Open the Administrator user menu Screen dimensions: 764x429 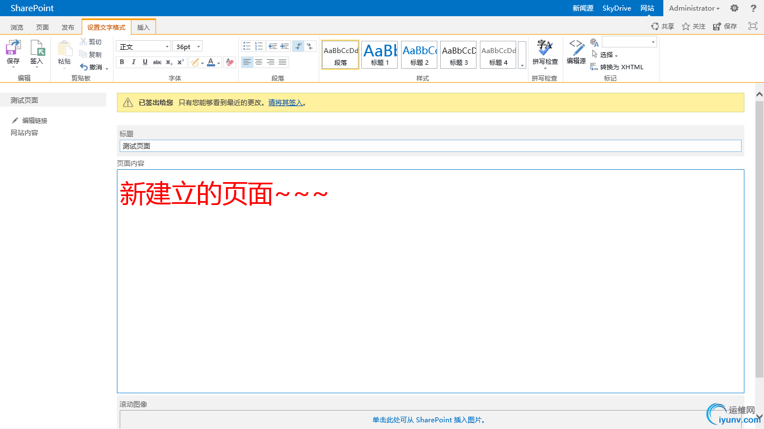(x=694, y=8)
